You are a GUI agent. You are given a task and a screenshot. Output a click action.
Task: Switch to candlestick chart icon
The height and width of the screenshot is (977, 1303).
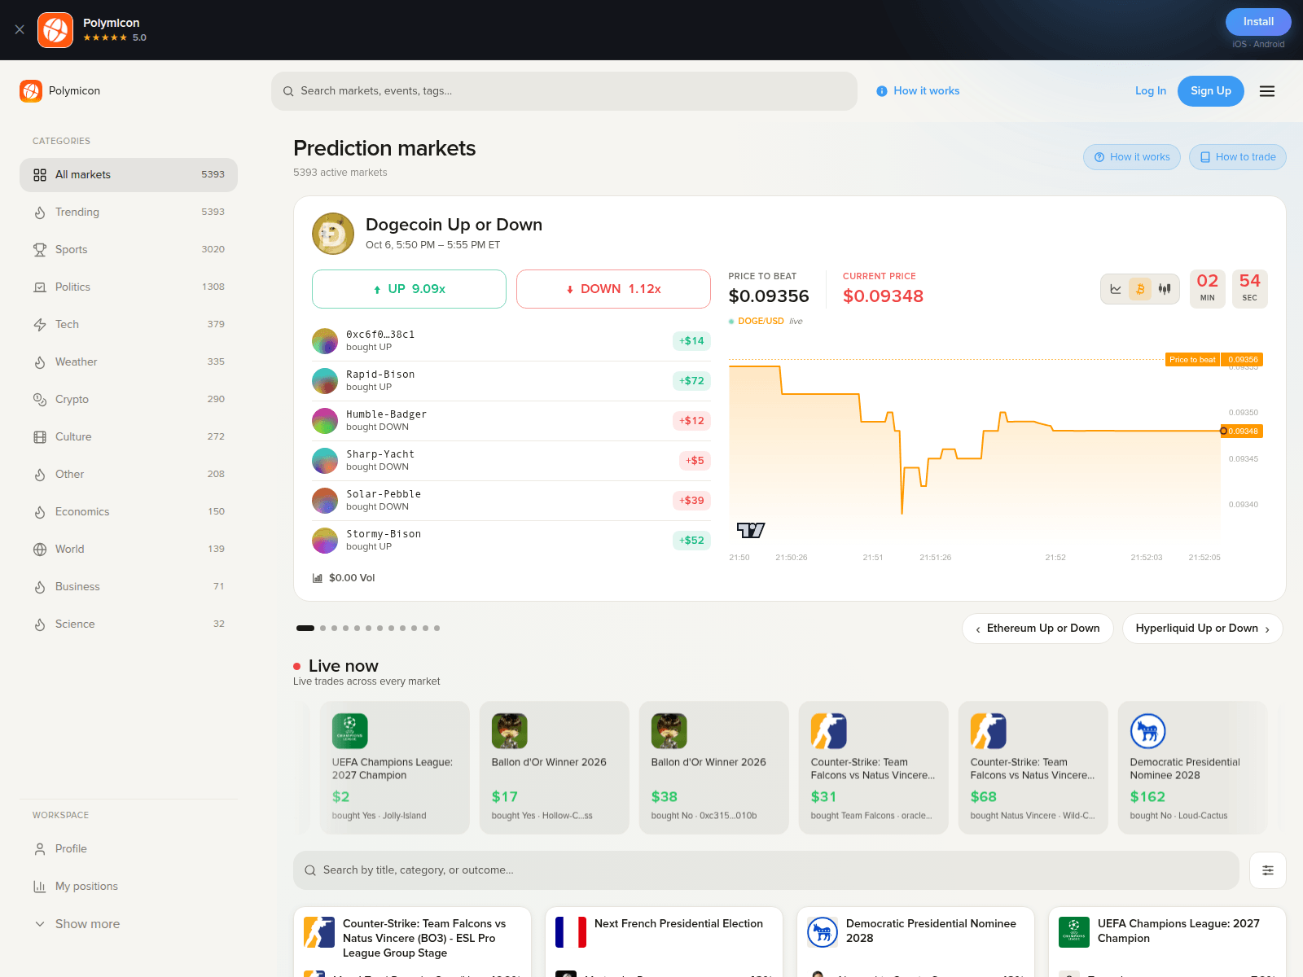(x=1165, y=289)
